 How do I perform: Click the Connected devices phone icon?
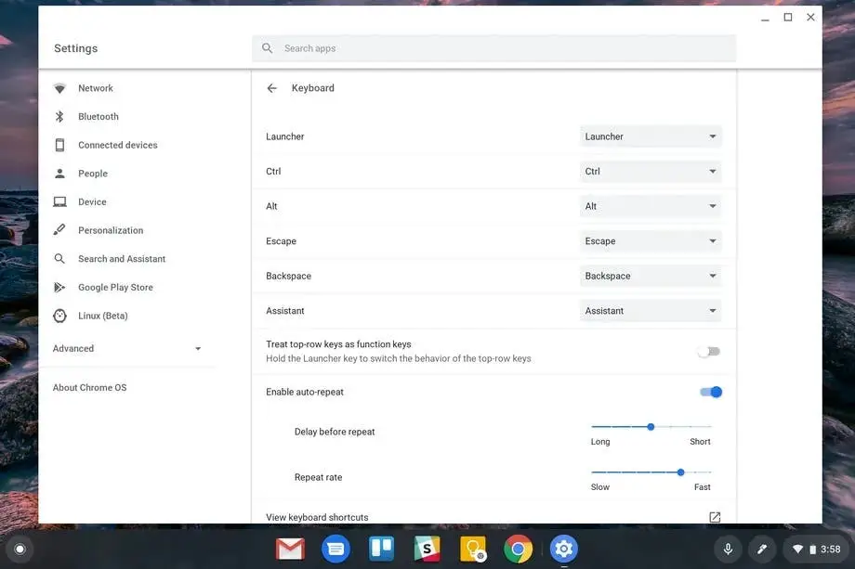pos(60,145)
